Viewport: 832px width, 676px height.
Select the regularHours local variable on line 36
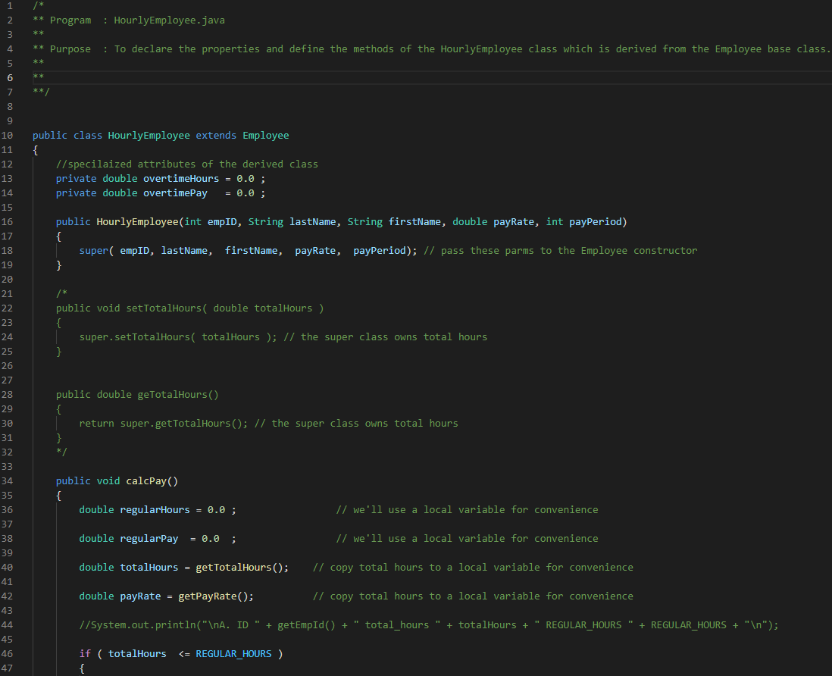point(155,509)
